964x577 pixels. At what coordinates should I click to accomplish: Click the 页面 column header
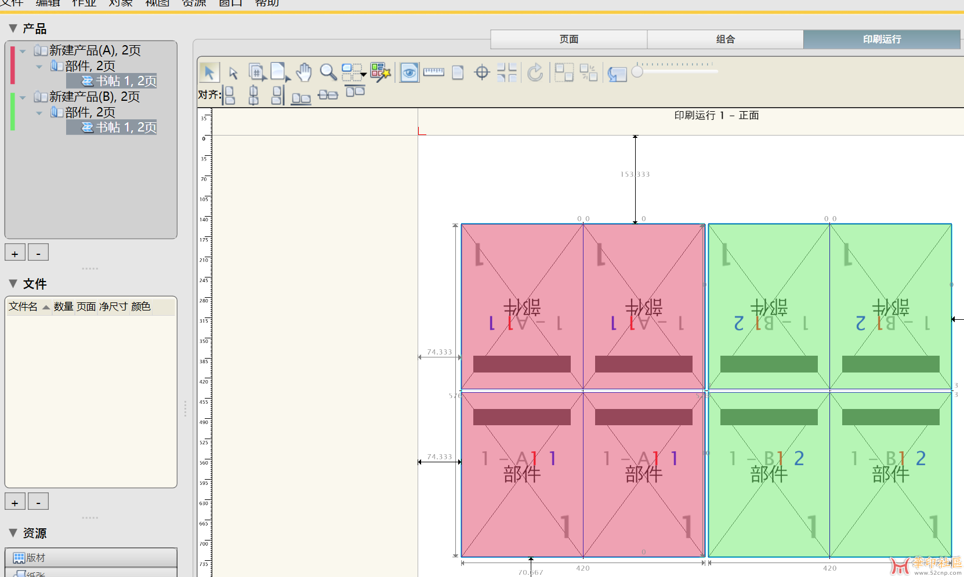point(86,306)
